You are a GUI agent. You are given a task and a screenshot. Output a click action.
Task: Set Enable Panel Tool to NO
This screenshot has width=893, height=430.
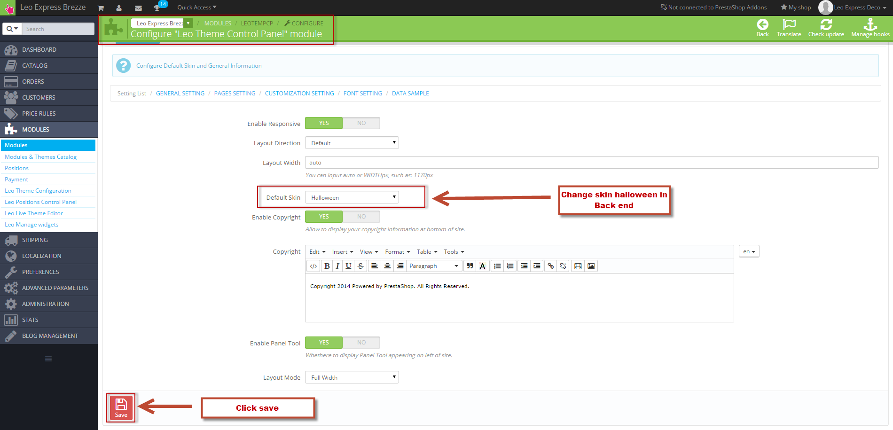point(361,343)
